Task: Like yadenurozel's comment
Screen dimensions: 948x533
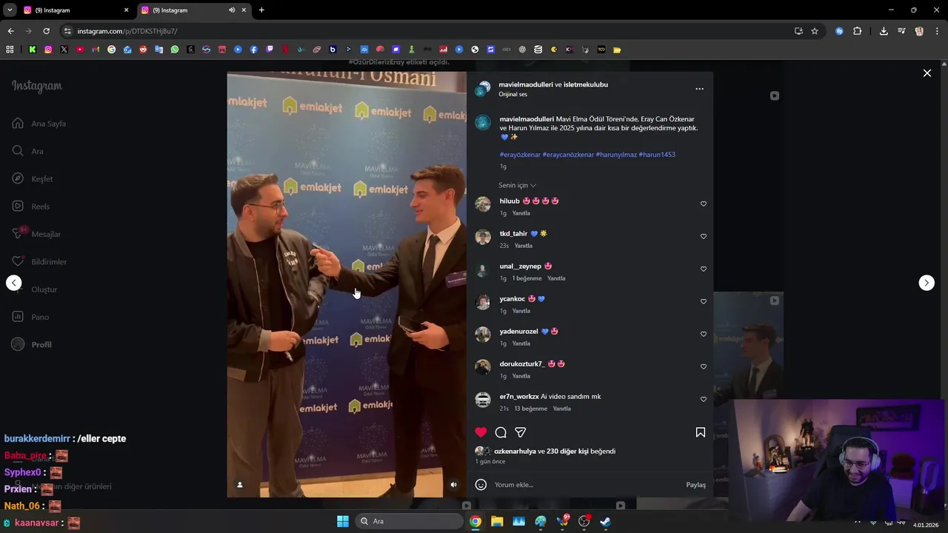Action: tap(704, 334)
